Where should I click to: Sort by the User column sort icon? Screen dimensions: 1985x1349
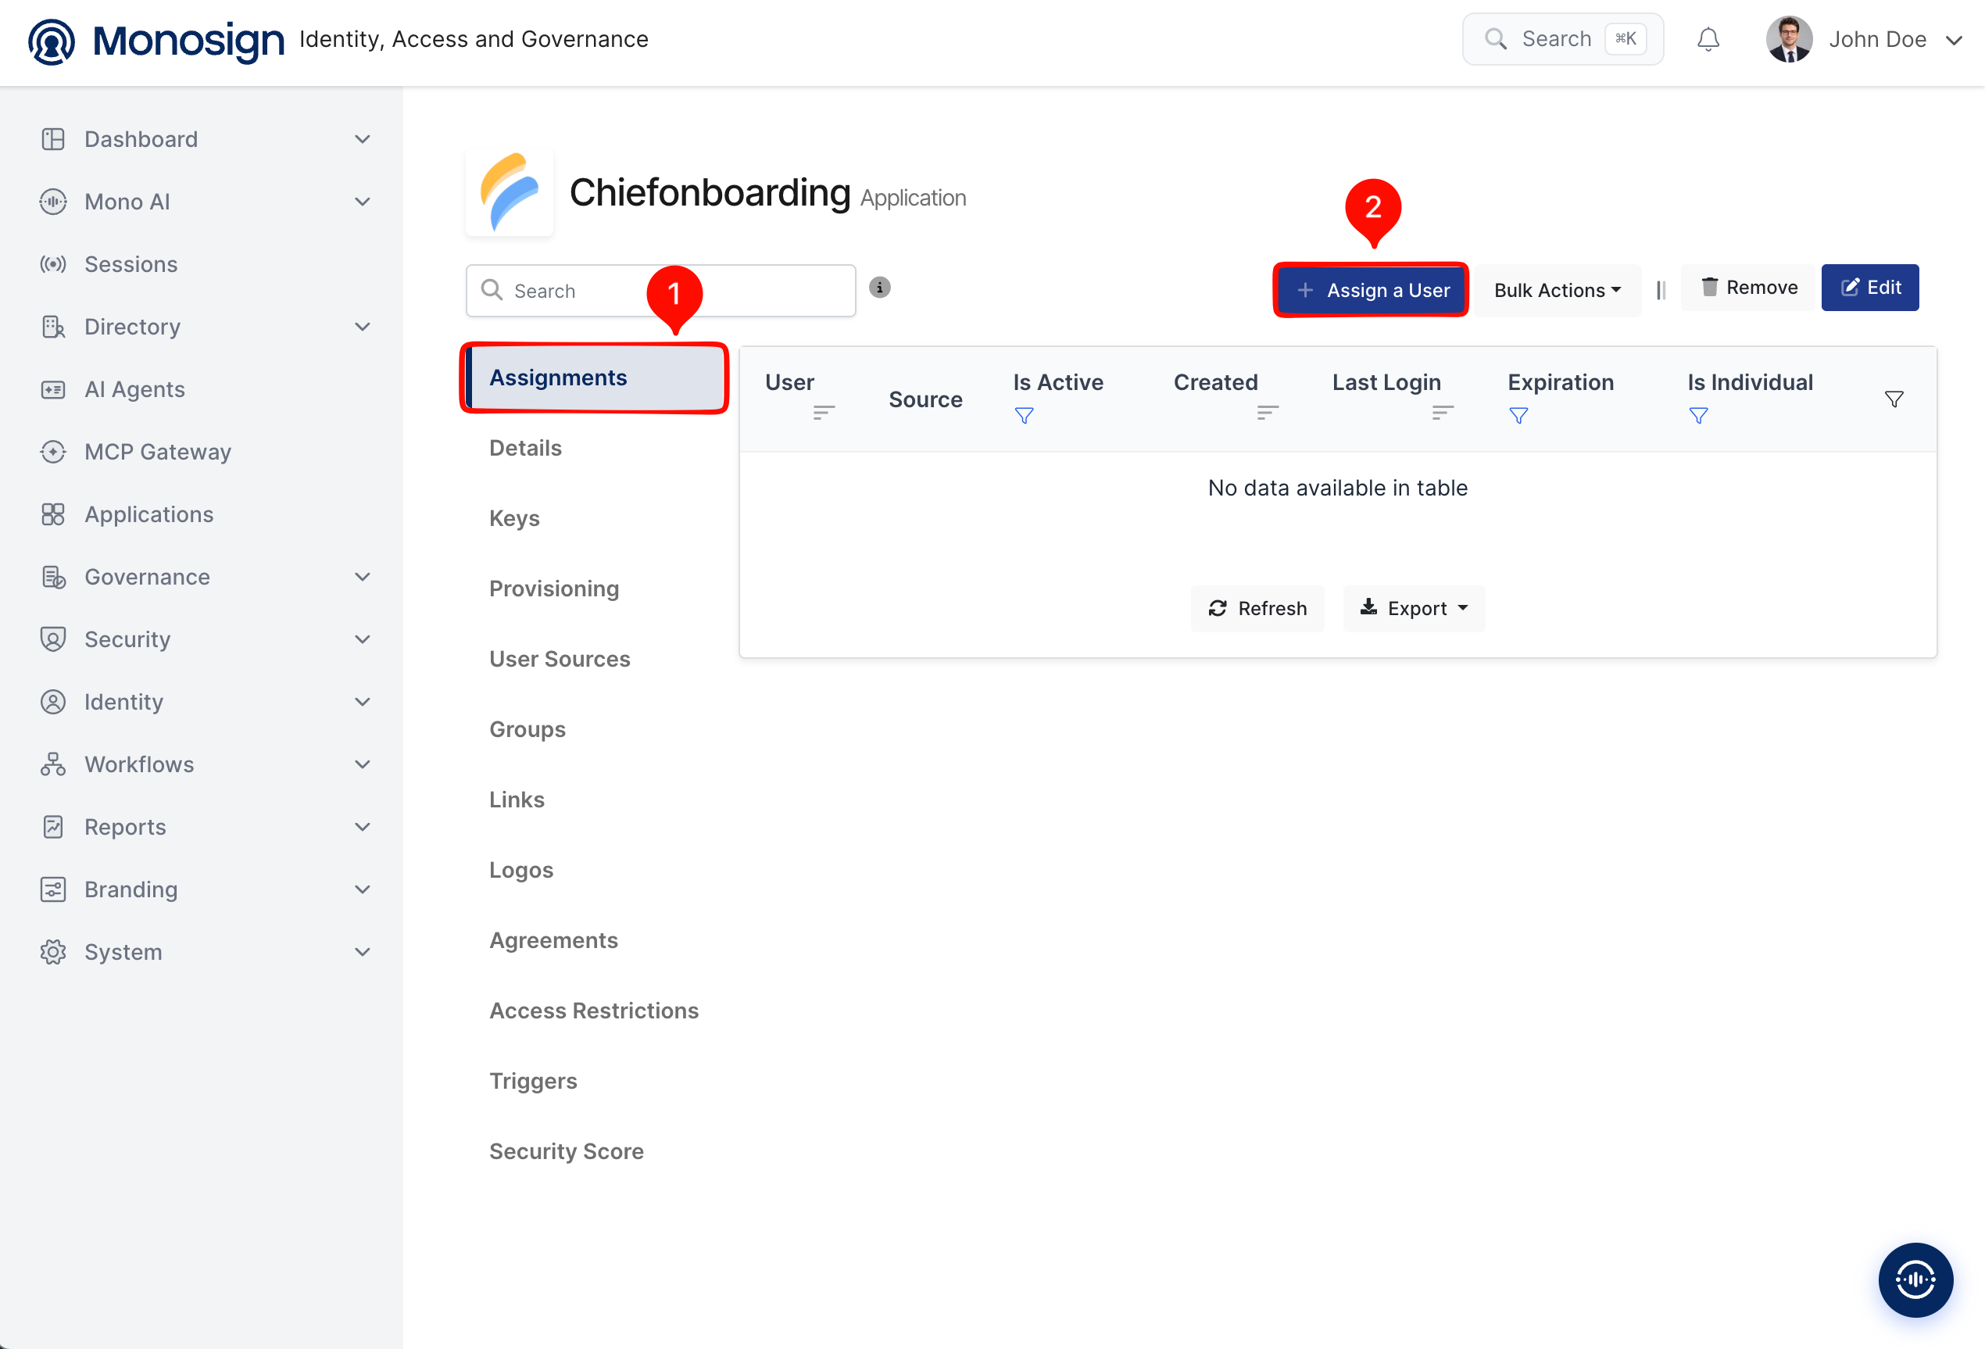824,413
